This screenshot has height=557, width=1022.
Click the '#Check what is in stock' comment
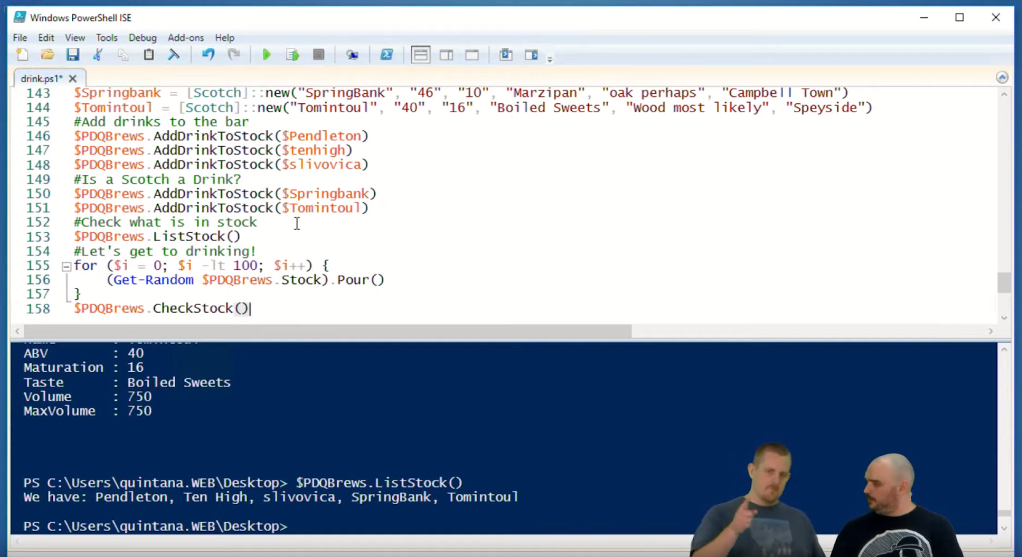click(165, 222)
